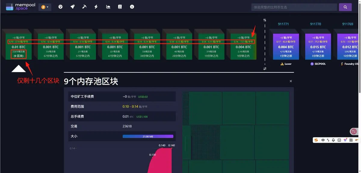Close the mempool block details panel

tap(291, 81)
